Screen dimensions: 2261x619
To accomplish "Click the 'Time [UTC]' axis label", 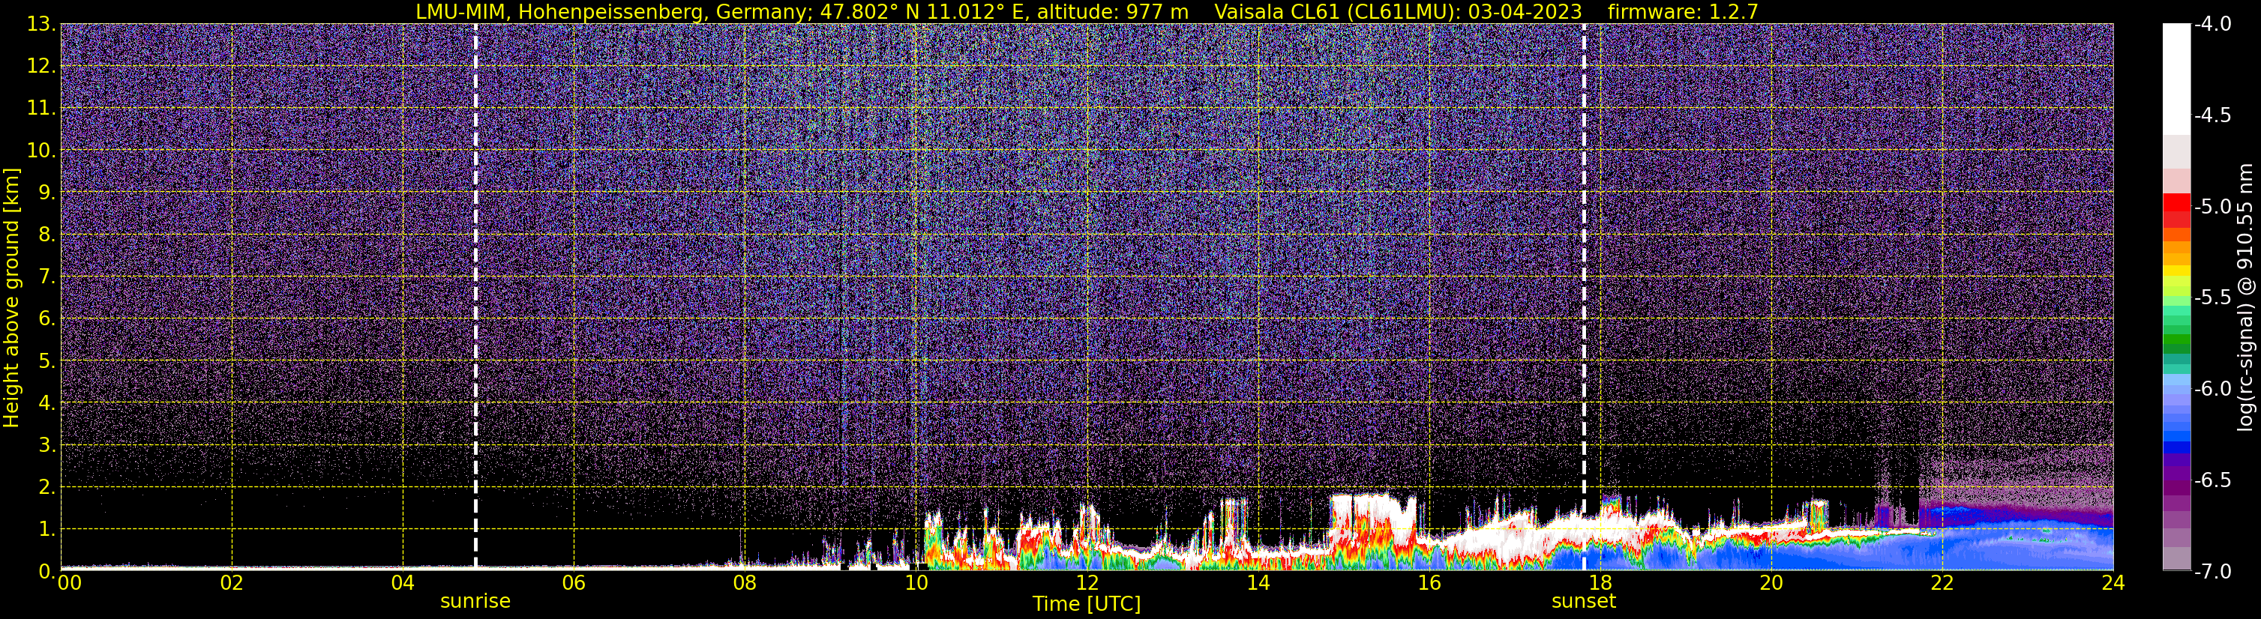I will coord(1087,604).
